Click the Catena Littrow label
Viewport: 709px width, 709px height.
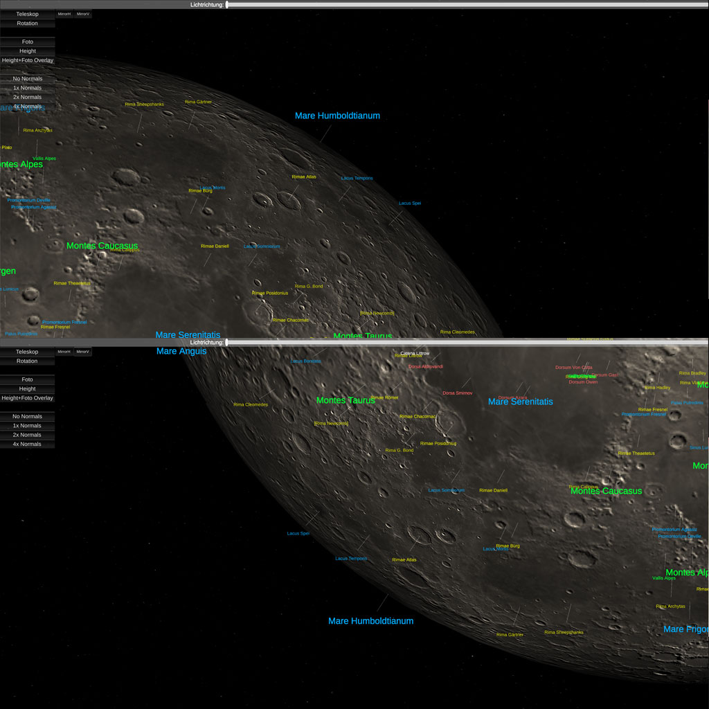[x=415, y=353]
